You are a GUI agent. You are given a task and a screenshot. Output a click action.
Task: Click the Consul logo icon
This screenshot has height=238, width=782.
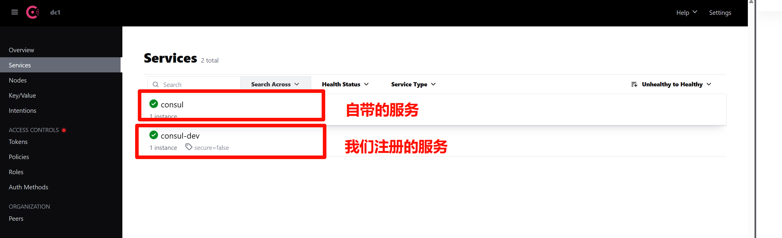pos(32,12)
